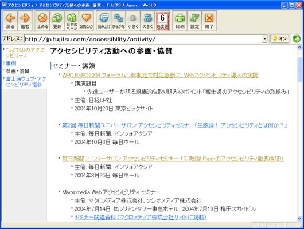Click the vertical scrollbar down arrow
This screenshot has width=304, height=229.
tap(299, 219)
